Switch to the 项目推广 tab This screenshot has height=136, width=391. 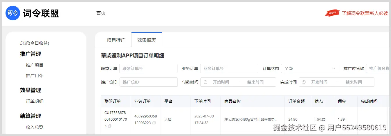116,40
